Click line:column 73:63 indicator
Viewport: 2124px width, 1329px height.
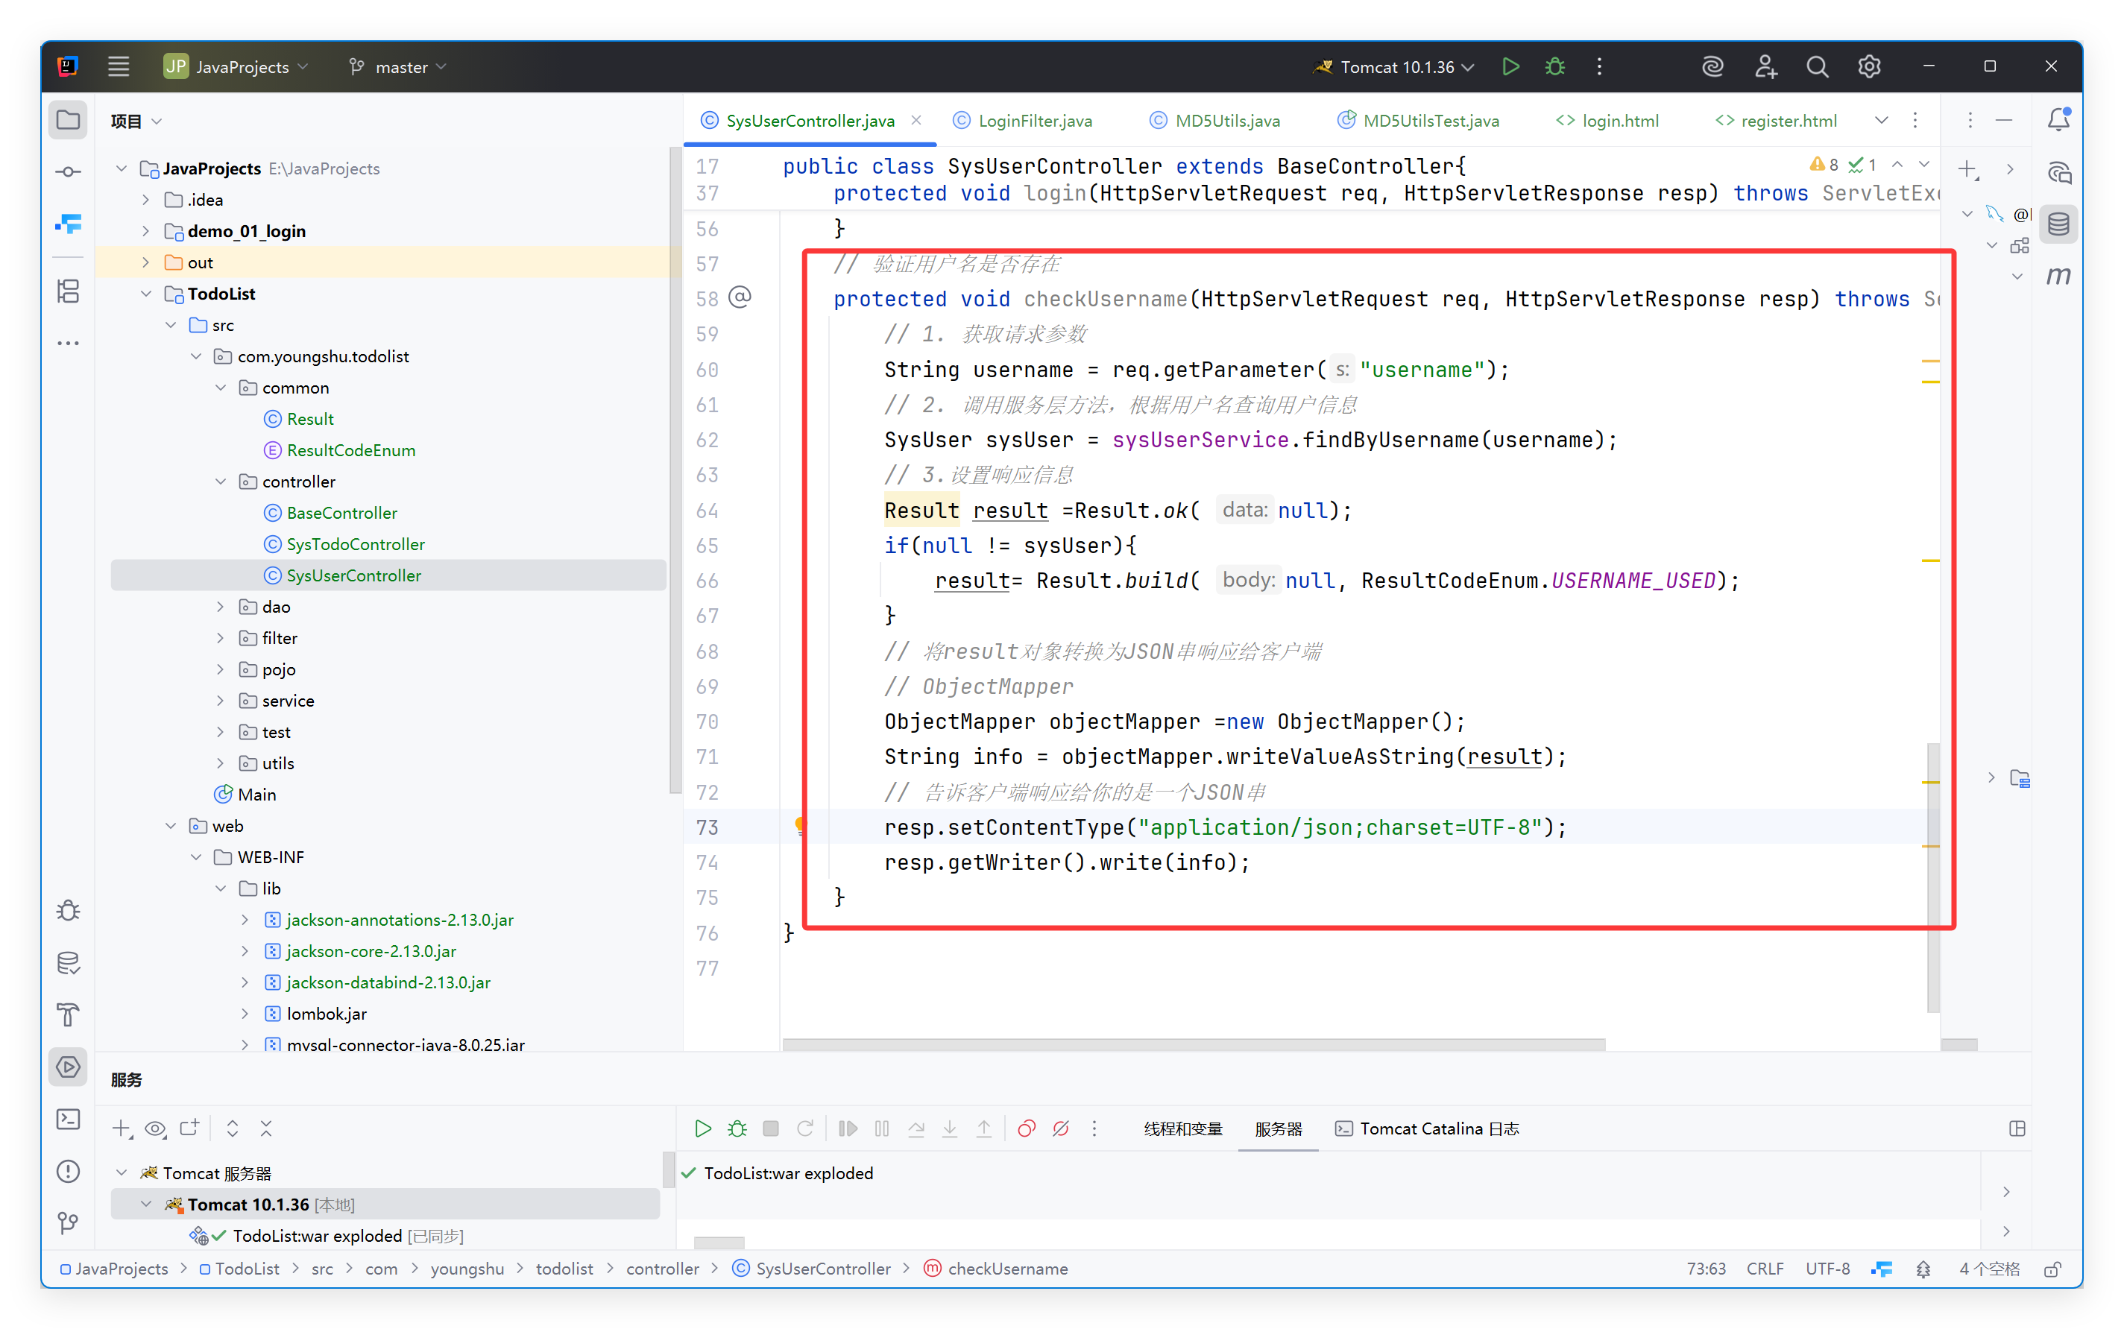(1706, 1269)
